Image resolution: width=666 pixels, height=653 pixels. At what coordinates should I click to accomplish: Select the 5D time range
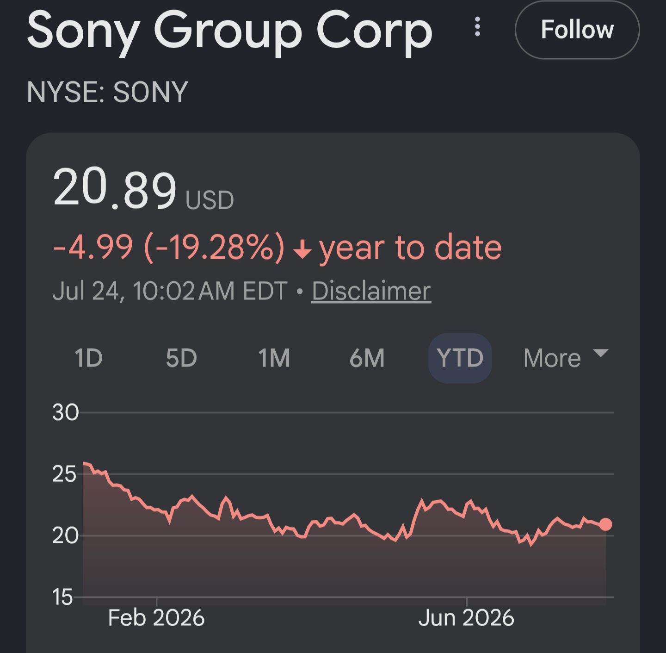181,358
